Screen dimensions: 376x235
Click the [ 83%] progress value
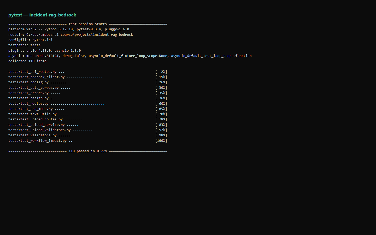point(161,125)
